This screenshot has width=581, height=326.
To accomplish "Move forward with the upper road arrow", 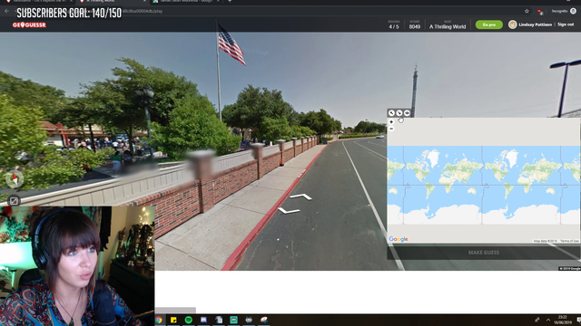I will (300, 197).
